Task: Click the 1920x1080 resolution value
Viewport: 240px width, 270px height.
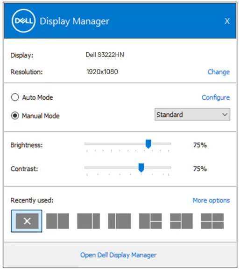Action: 102,72
